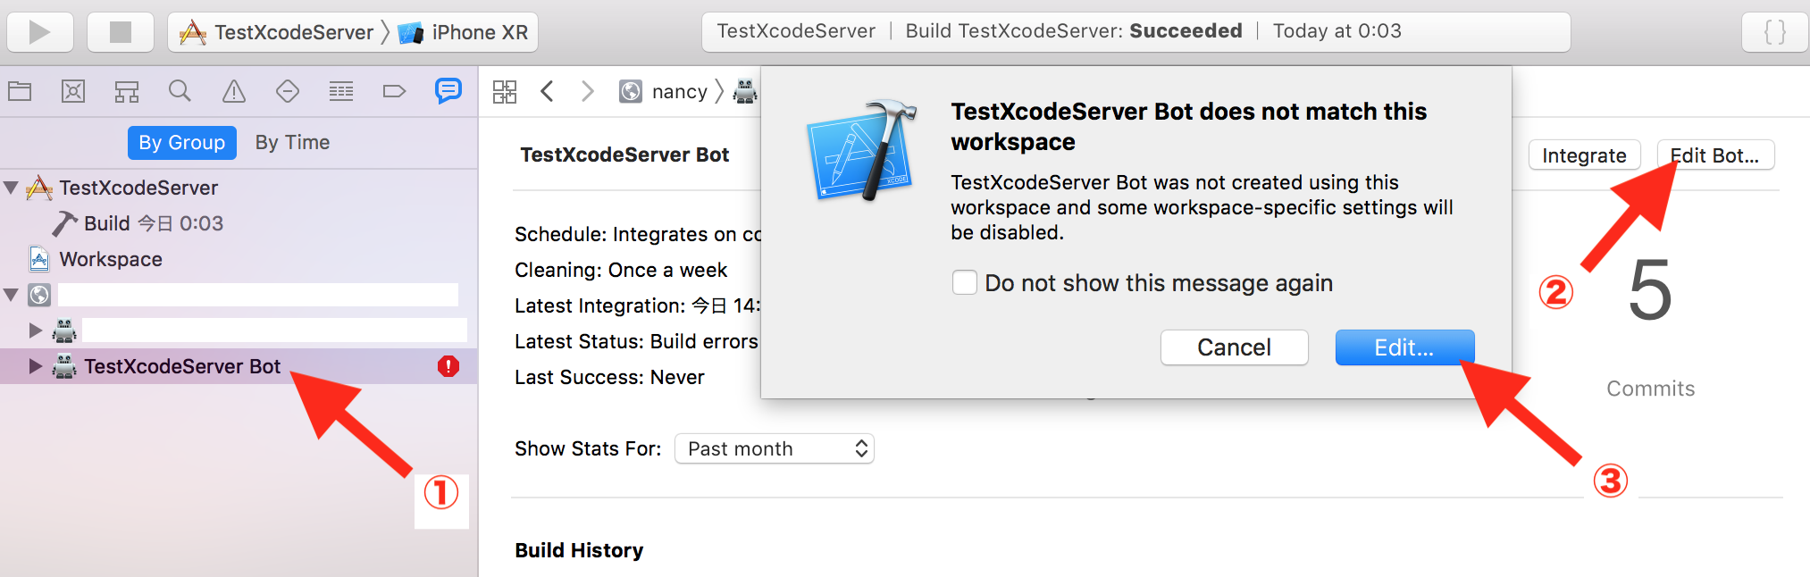Click nancy in the jump bar
Viewport: 1810px width, 577px height.
[680, 91]
